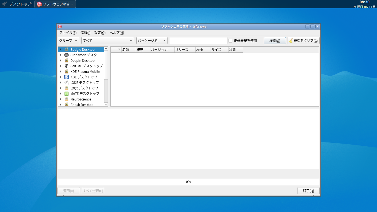Click the dnfdragora icon in the title bar
This screenshot has height=212, width=377.
(x=60, y=26)
